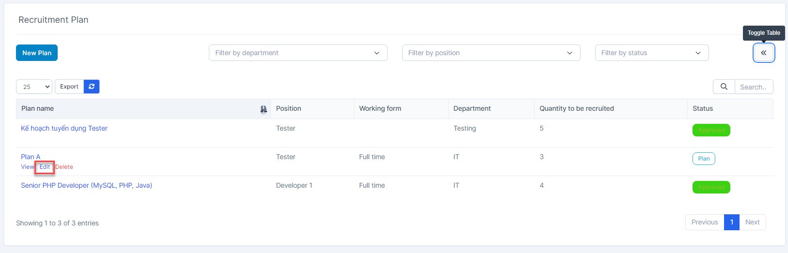Go to the Next page
788x253 pixels.
tap(752, 222)
